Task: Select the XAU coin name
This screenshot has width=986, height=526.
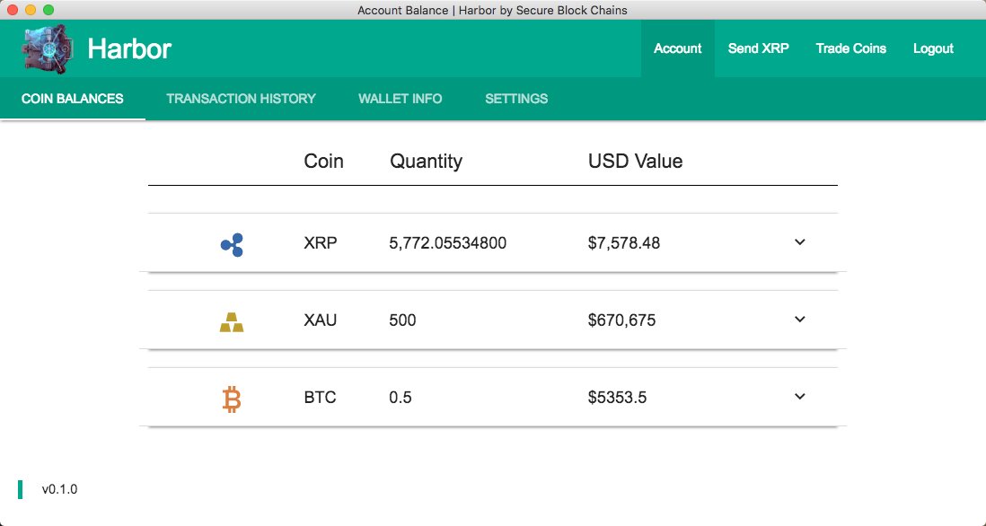Action: [320, 320]
